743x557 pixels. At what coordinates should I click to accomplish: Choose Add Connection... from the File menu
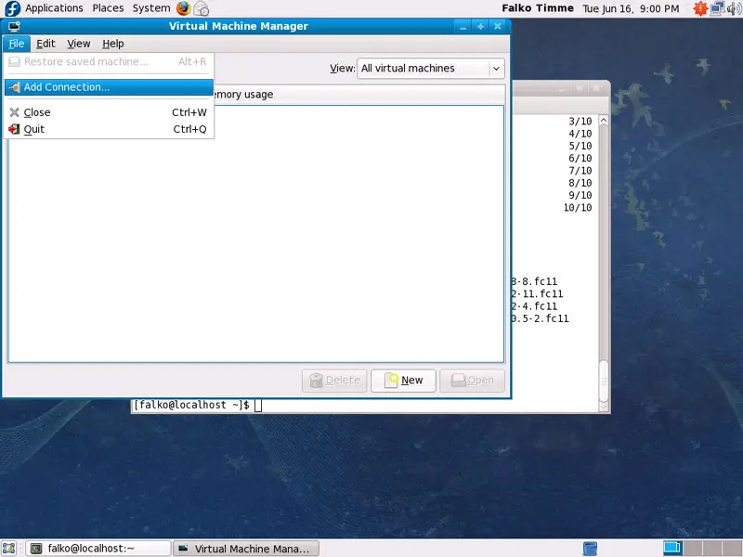click(109, 87)
